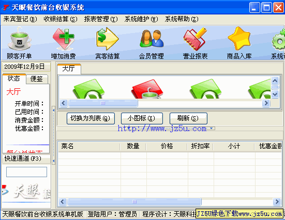
Task: Collapse left panel using upper splitter arrow
Action: (x=53, y=110)
